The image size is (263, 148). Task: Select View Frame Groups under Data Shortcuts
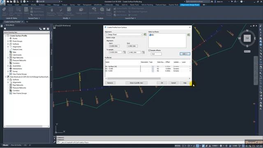(20, 93)
